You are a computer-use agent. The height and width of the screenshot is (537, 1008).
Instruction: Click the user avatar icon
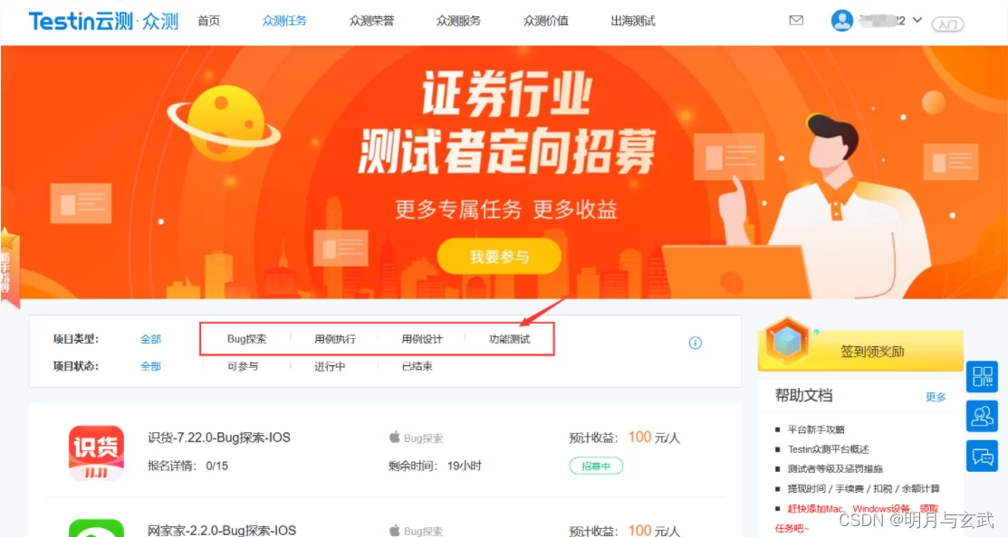pyautogui.click(x=842, y=21)
